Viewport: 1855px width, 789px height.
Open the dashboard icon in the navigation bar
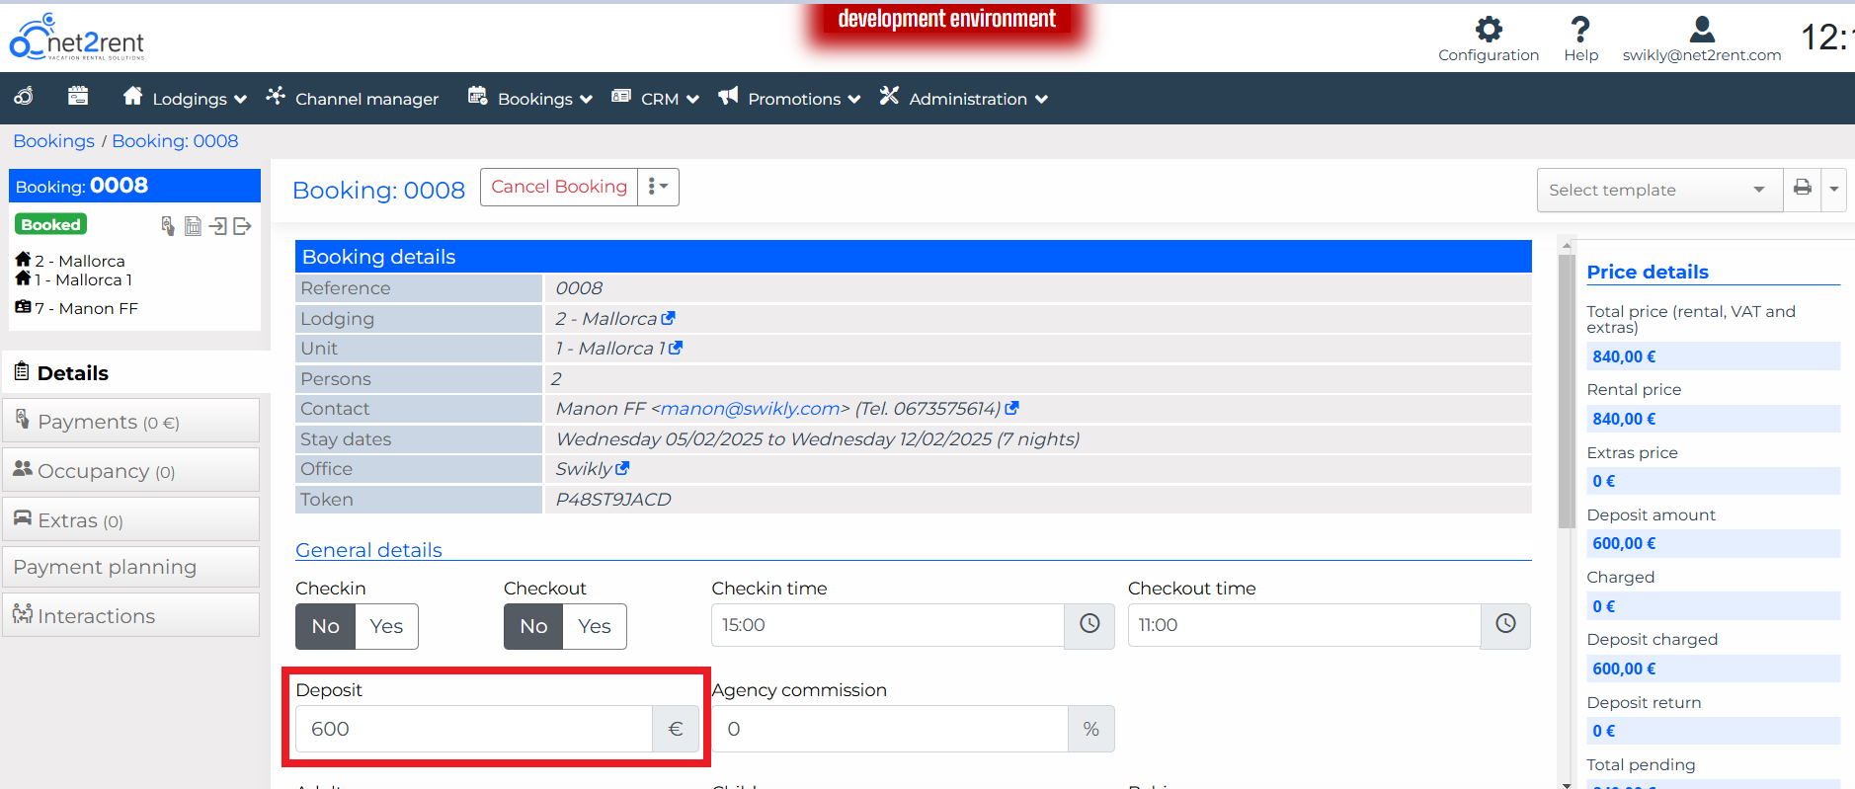(24, 96)
